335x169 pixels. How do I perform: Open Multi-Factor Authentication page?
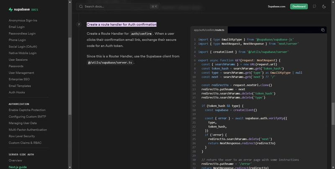pyautogui.click(x=28, y=130)
